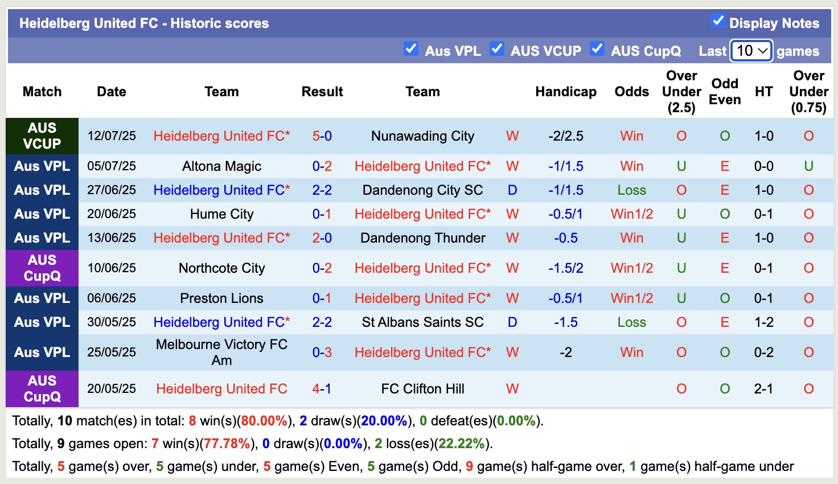Open Heidelberg United FC link in the 5-0 match

(221, 136)
